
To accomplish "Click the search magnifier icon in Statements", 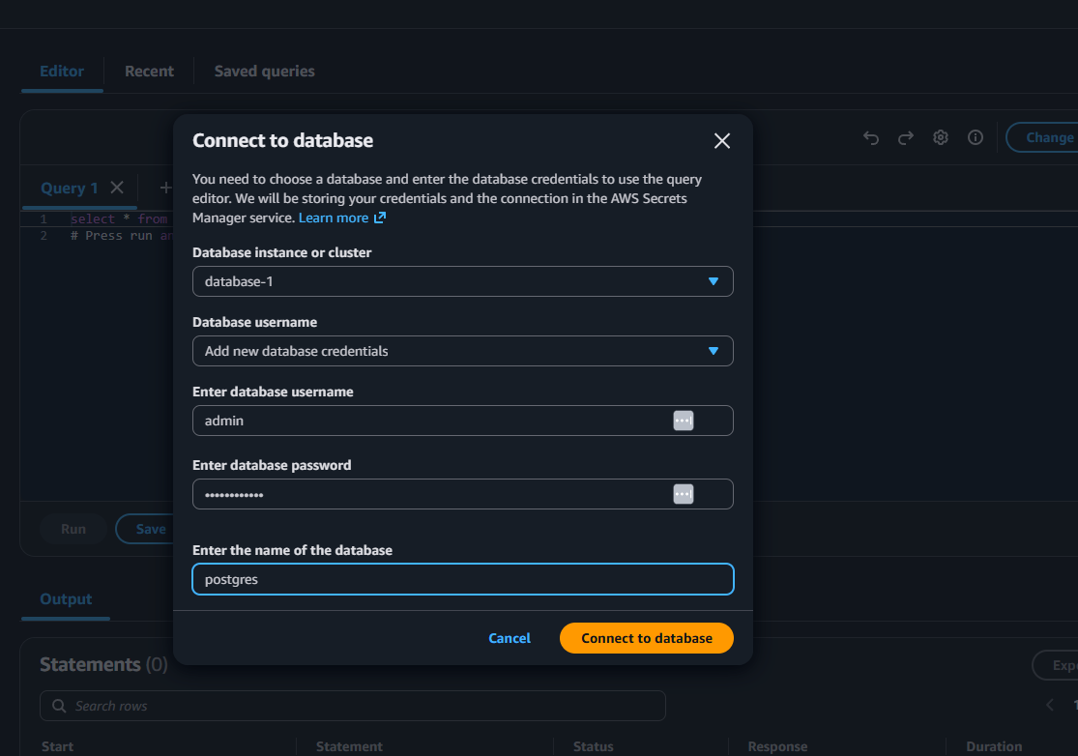I will (x=59, y=706).
